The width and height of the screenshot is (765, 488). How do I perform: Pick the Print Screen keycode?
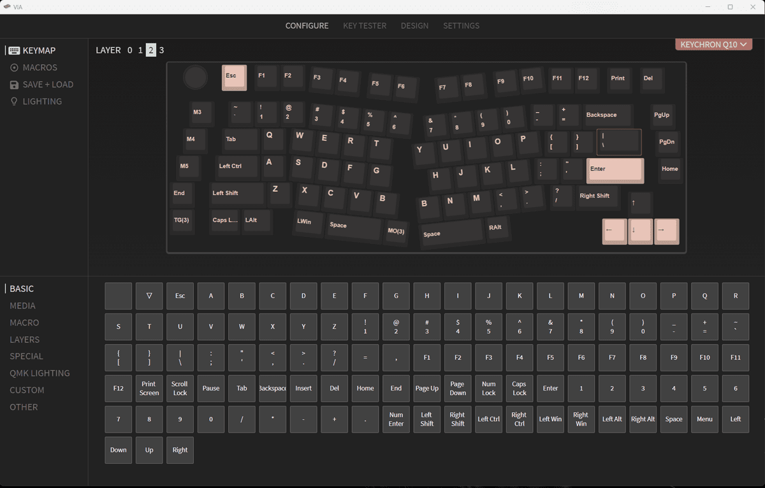(x=149, y=389)
